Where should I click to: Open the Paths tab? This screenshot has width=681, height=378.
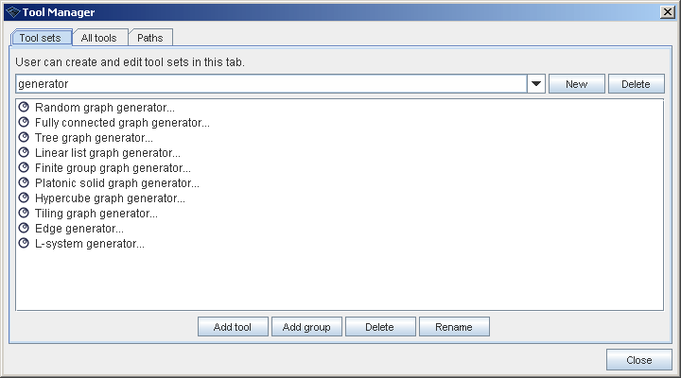[x=149, y=38]
